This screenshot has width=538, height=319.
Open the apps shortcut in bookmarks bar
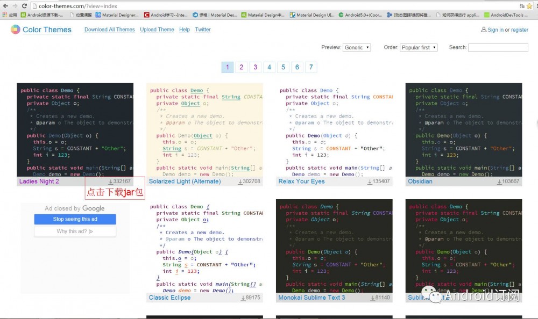[9, 15]
